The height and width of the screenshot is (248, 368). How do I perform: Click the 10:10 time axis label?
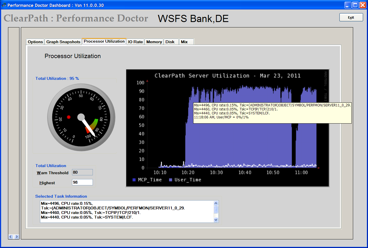click(160, 172)
